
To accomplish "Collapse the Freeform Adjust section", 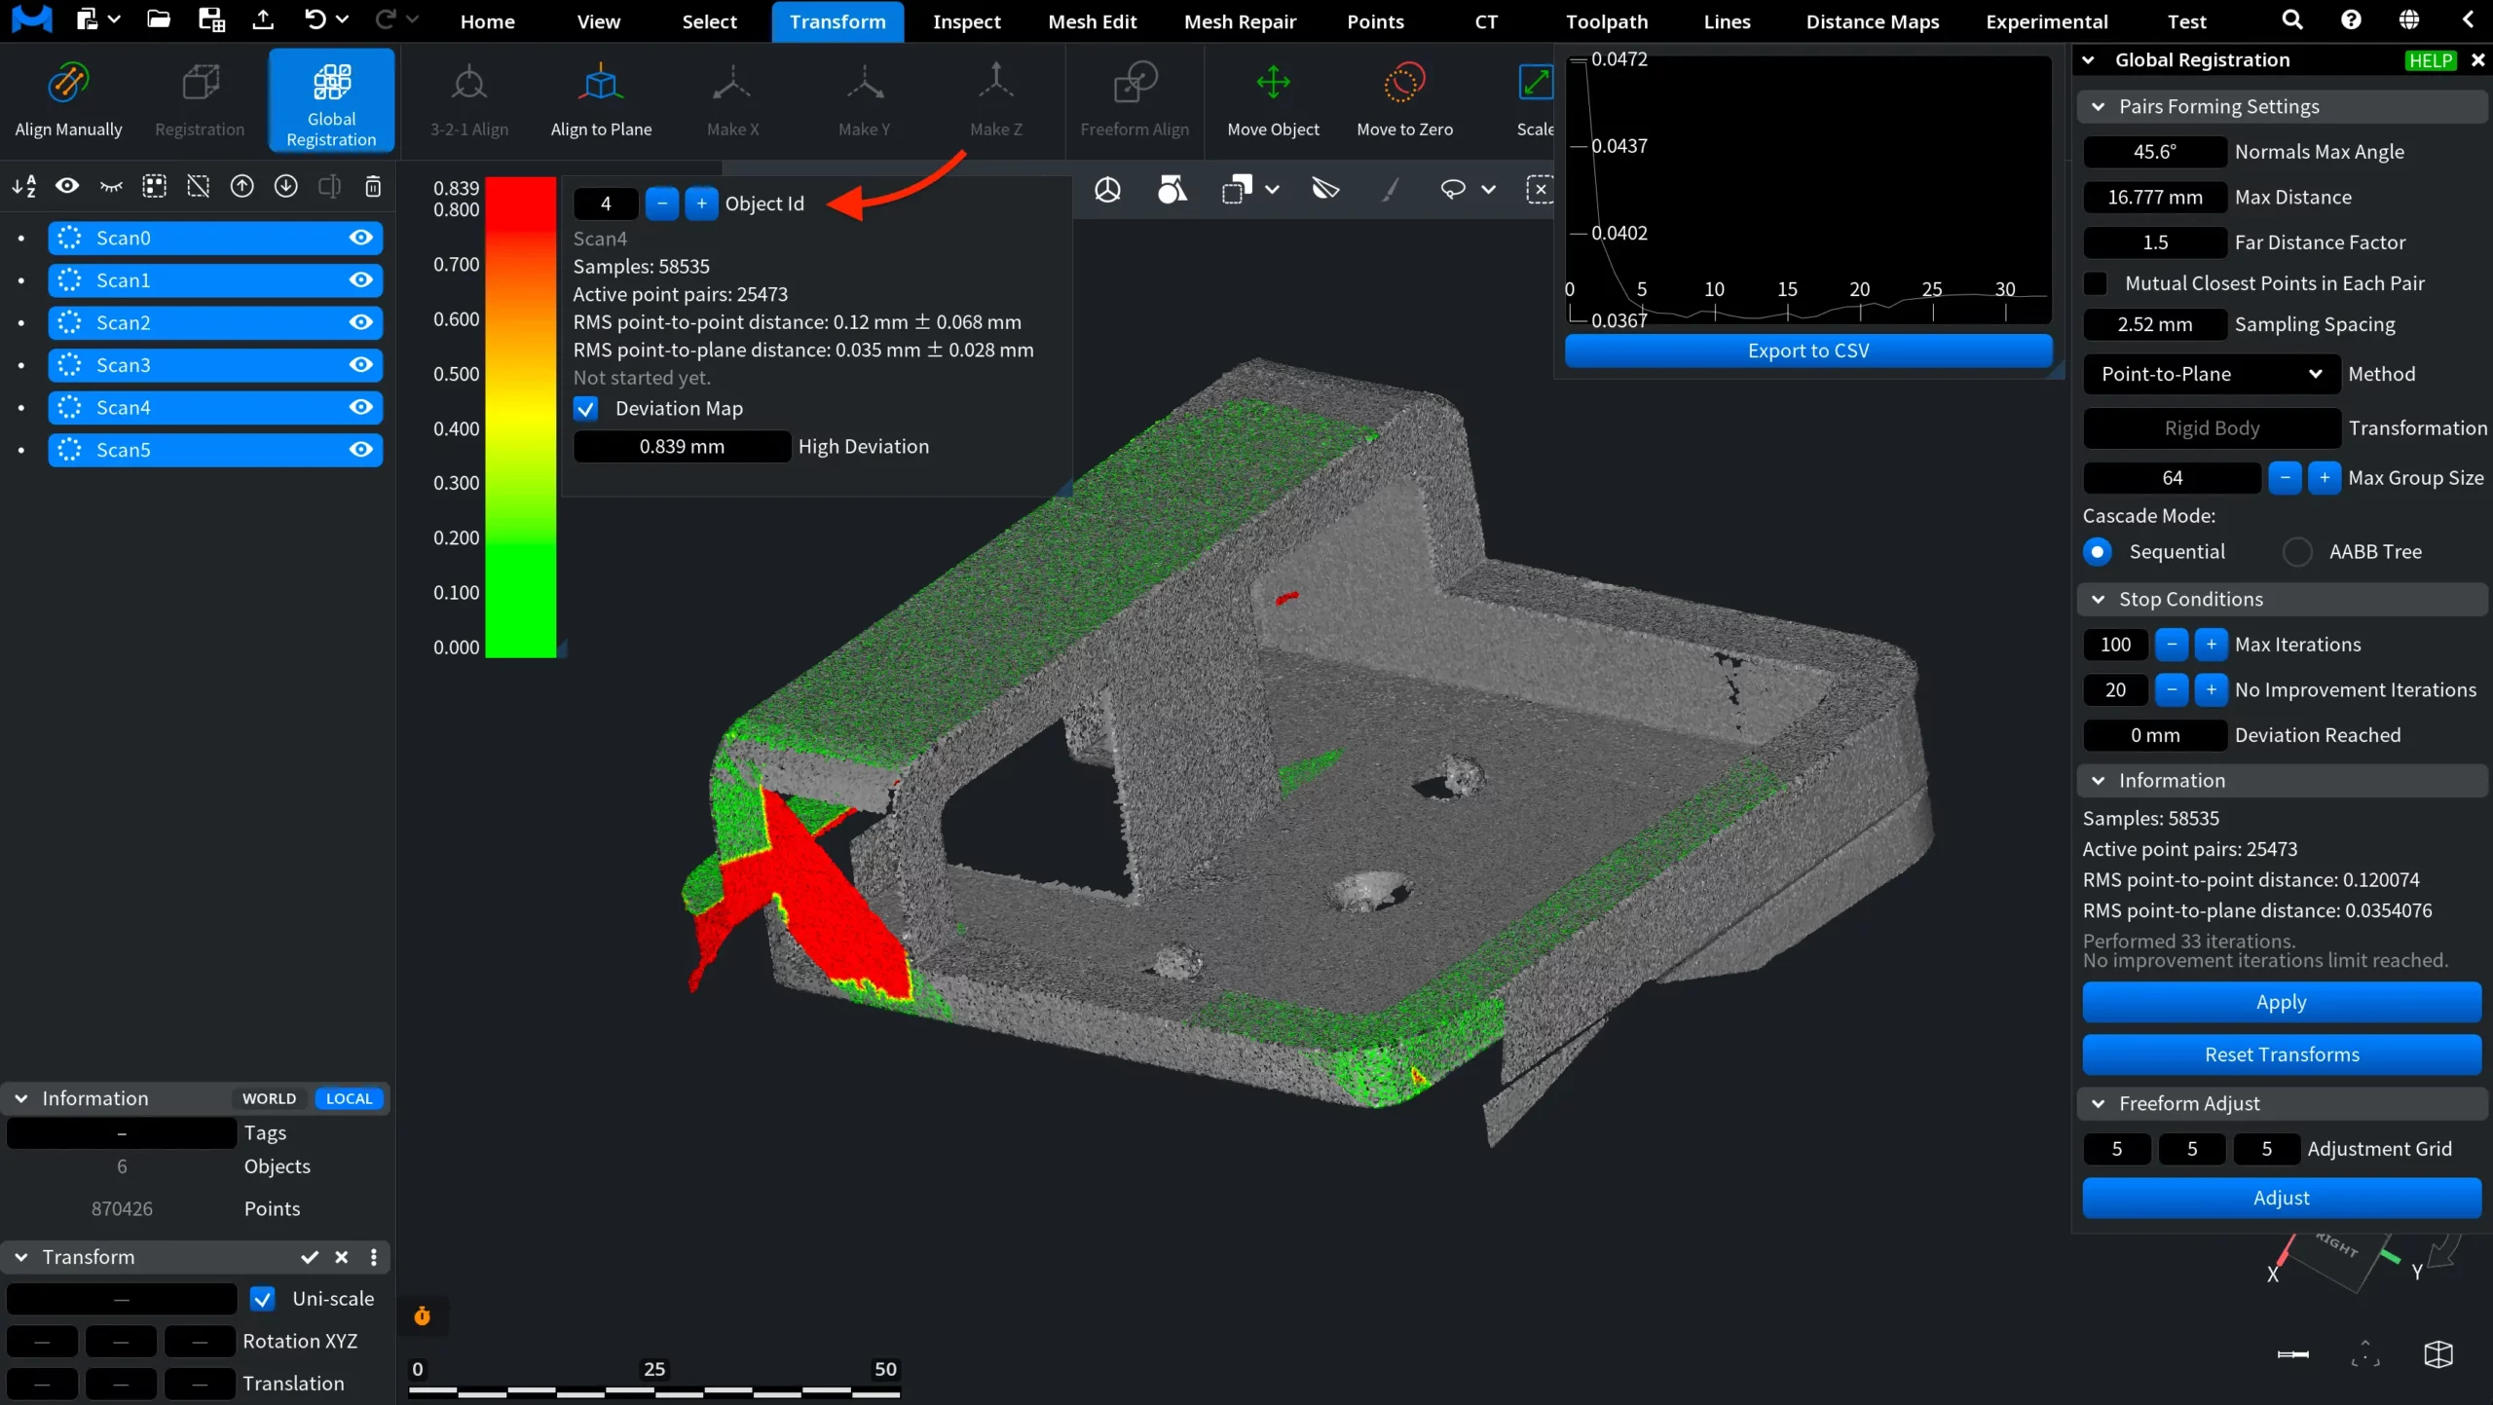I will coord(2099,1104).
